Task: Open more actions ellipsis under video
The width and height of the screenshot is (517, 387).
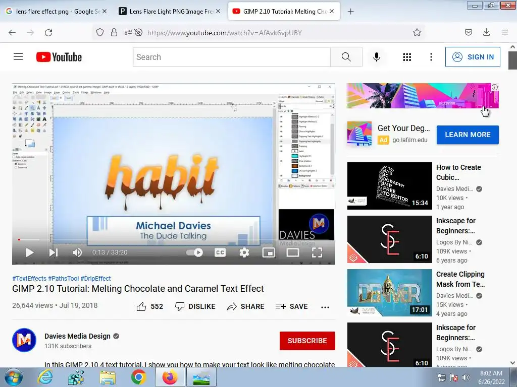Action: 325,307
